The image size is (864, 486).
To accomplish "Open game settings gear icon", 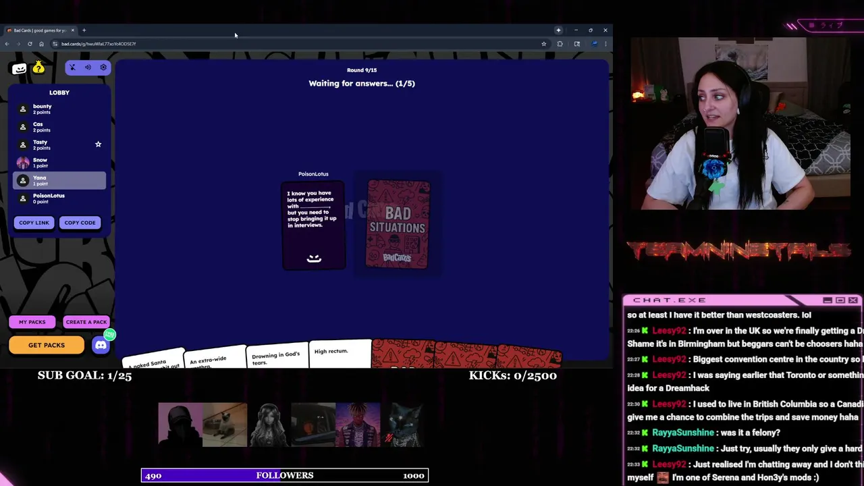I will [x=103, y=67].
